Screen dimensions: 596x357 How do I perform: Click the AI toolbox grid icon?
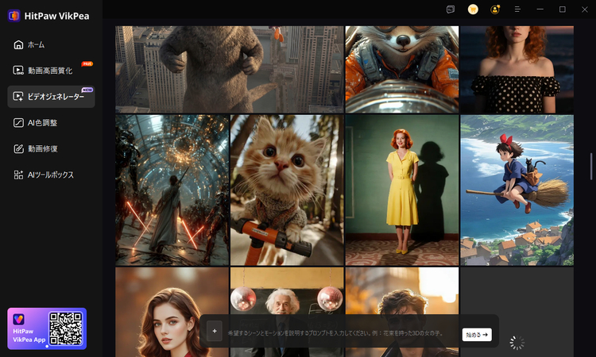coord(18,175)
